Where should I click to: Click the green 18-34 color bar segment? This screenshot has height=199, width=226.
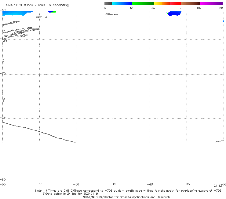pyautogui.click(x=143, y=4)
